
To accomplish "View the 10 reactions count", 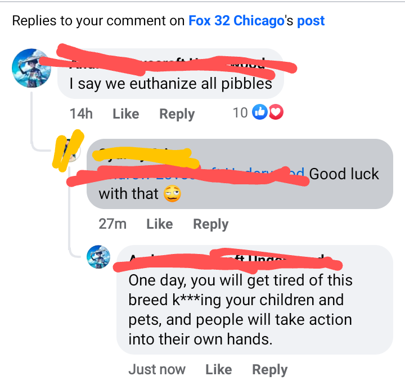I will 240,113.
